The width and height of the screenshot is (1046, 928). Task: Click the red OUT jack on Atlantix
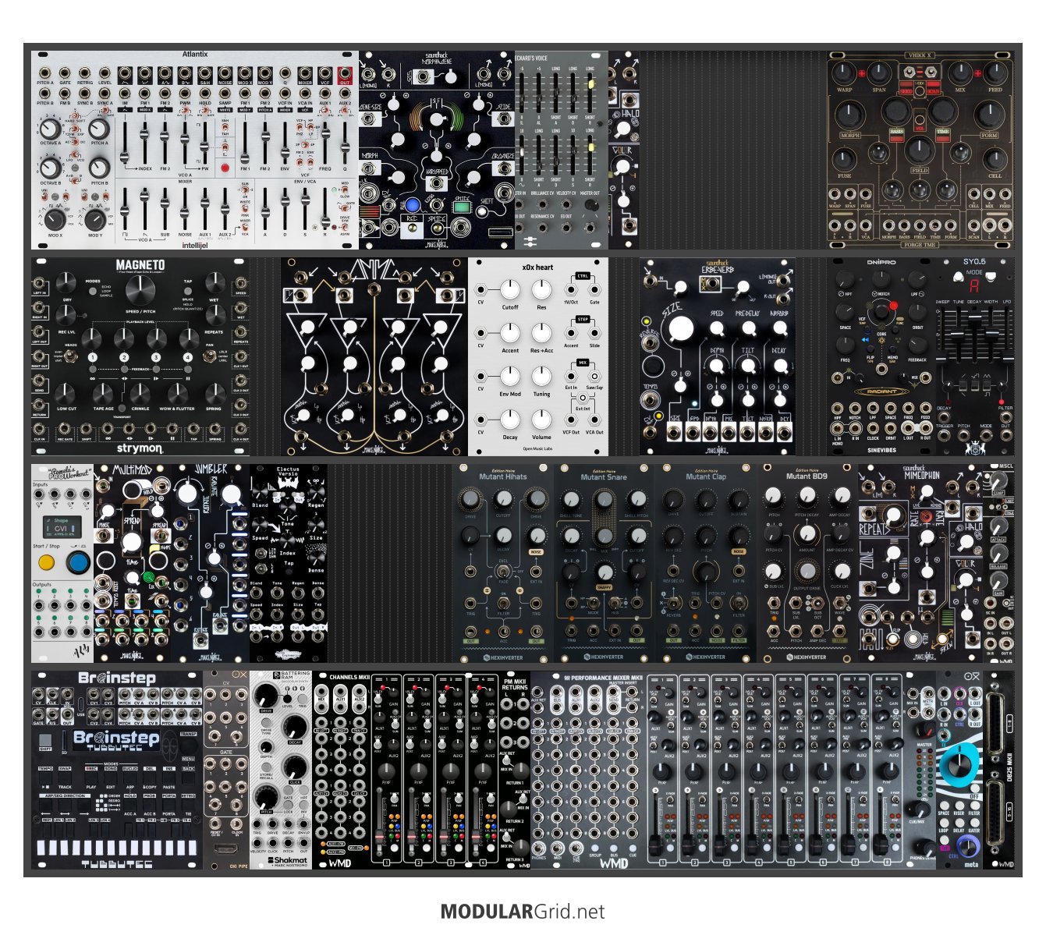[345, 75]
